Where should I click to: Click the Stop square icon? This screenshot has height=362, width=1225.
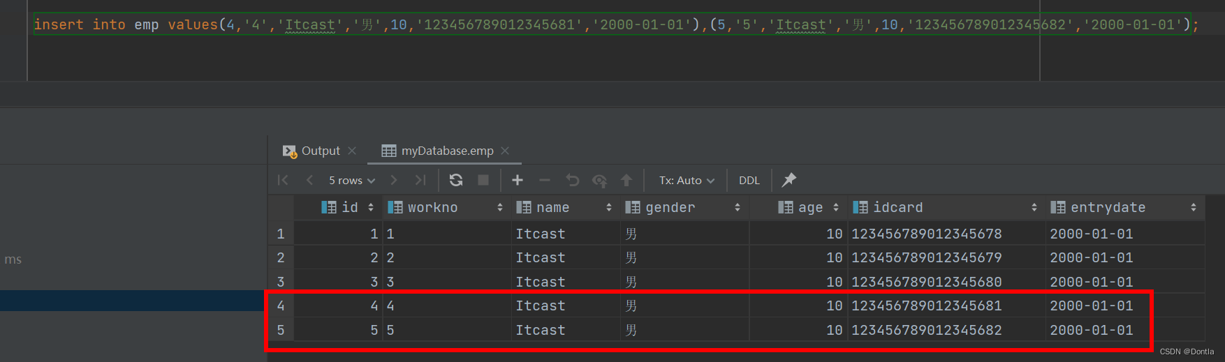pos(483,180)
